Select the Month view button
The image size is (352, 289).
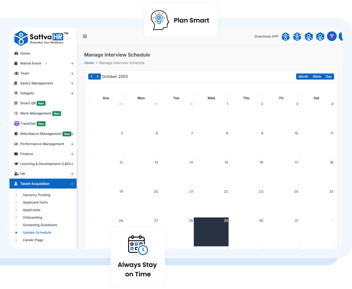tap(303, 77)
